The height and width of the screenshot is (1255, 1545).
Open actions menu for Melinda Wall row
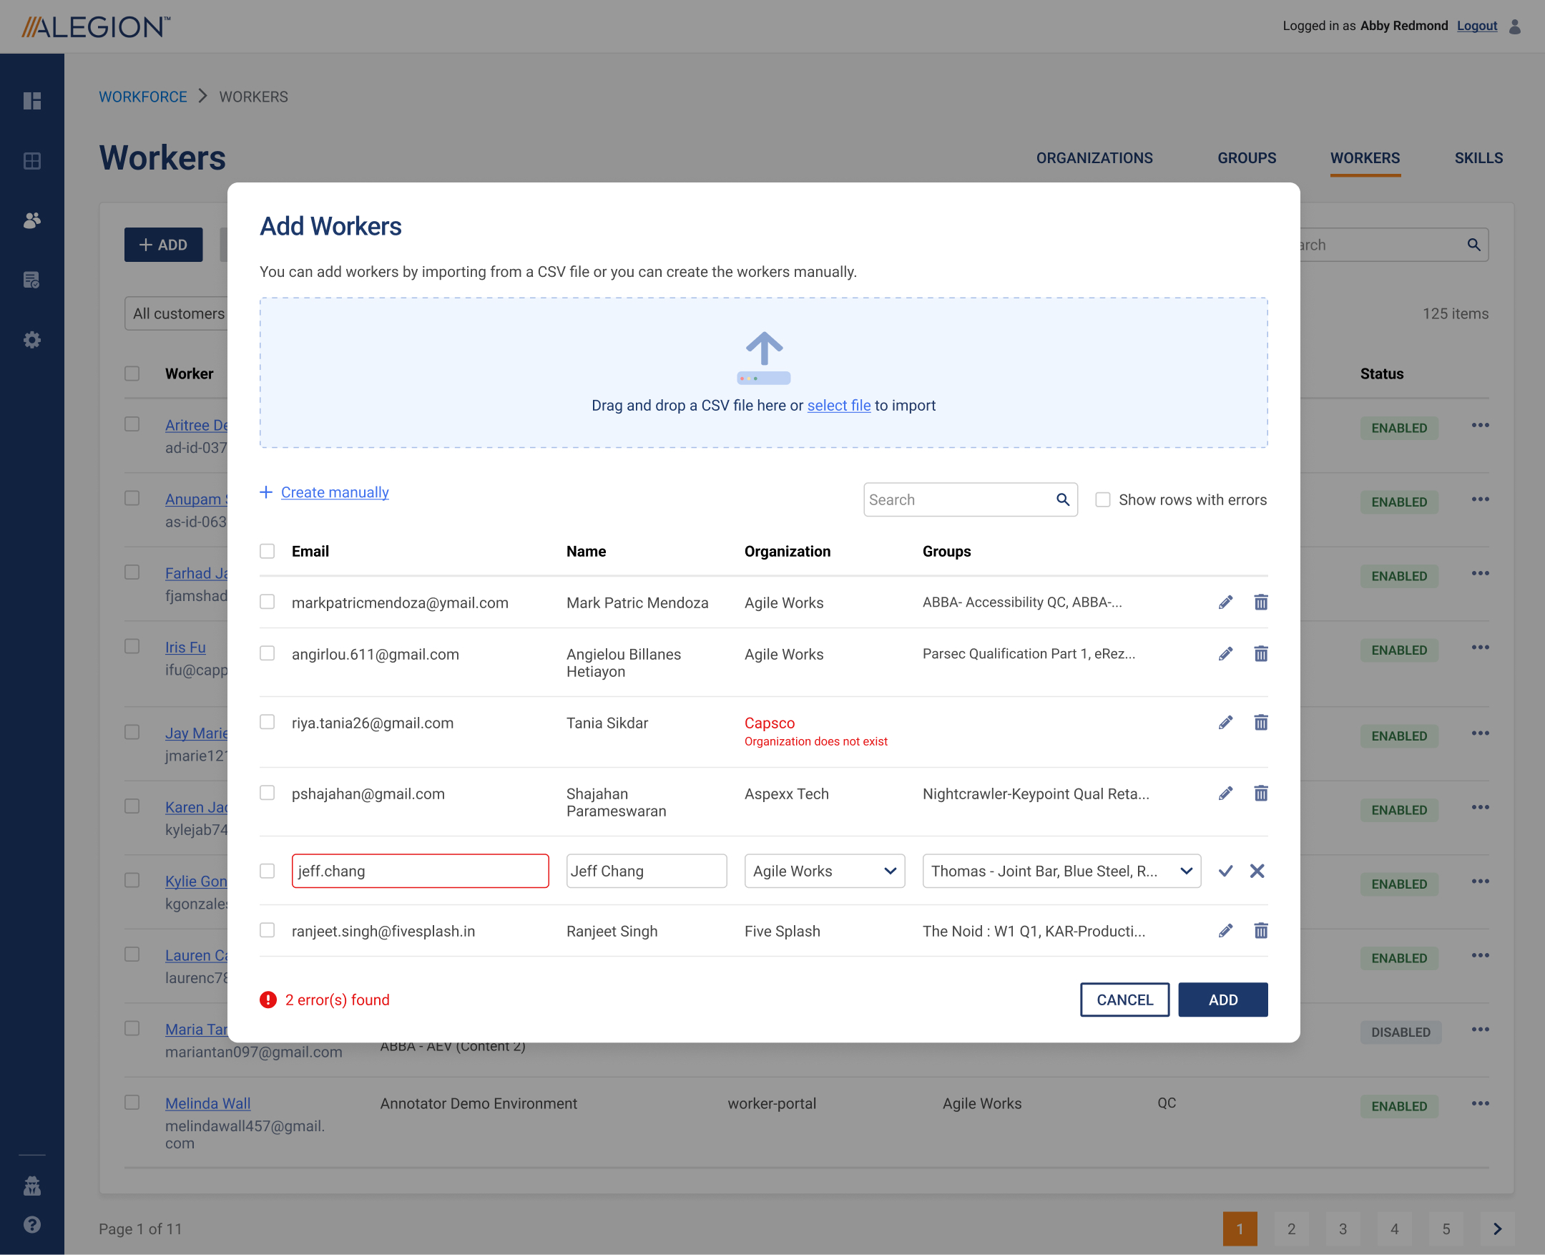[x=1480, y=1103]
